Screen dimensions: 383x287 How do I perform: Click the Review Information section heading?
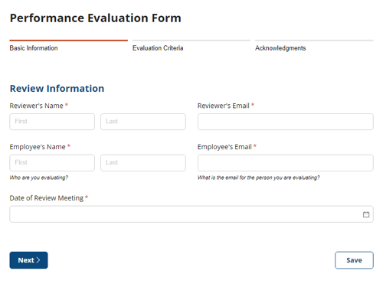(x=57, y=89)
